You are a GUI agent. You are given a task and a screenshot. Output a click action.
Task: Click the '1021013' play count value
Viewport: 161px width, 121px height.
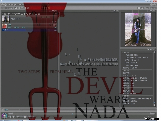pos(134,101)
